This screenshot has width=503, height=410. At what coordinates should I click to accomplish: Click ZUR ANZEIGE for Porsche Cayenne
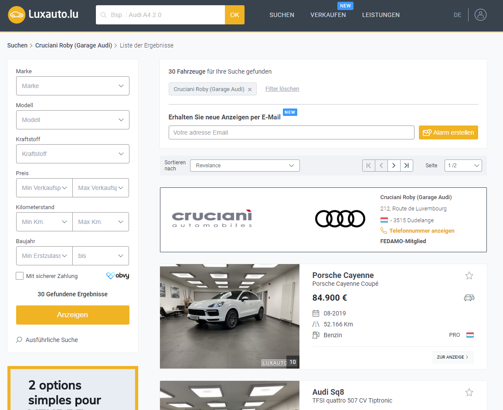(x=452, y=357)
